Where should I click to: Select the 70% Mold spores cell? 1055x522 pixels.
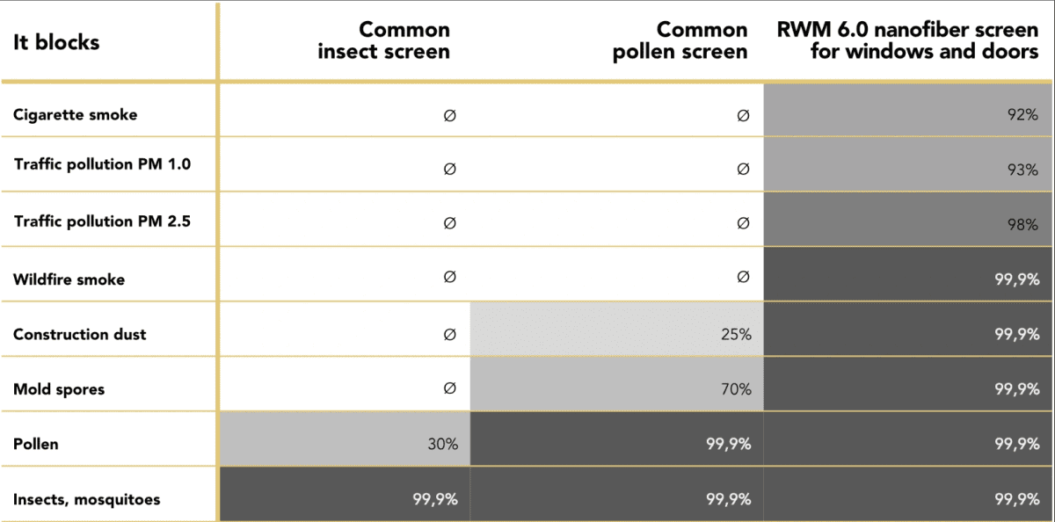[736, 388]
